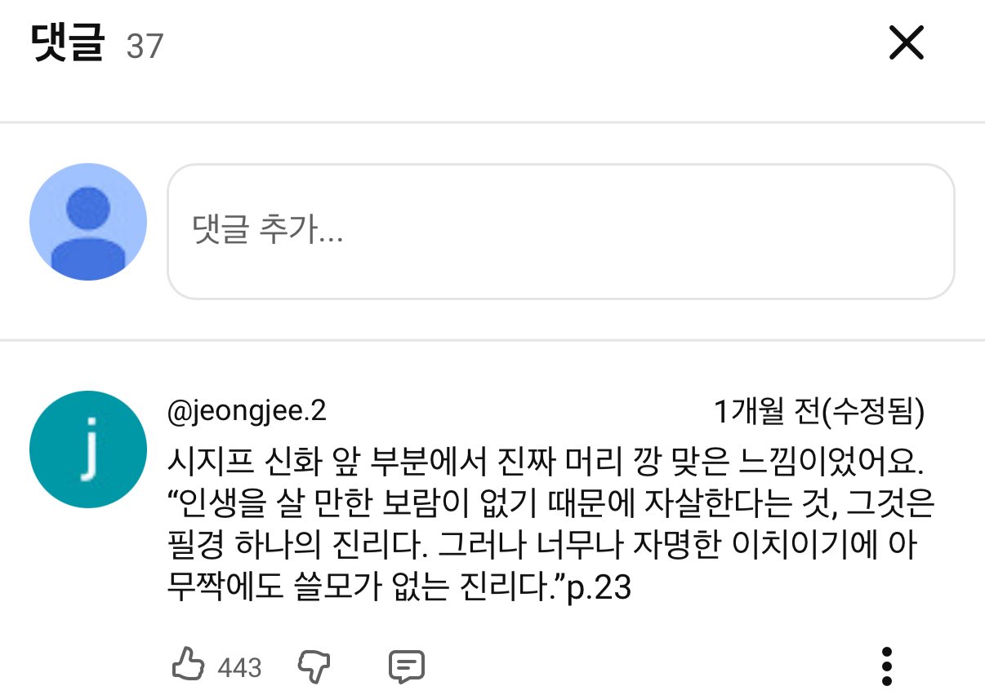This screenshot has width=985, height=695.
Task: Dislike the @jeongjee.2 comment
Action: (x=314, y=666)
